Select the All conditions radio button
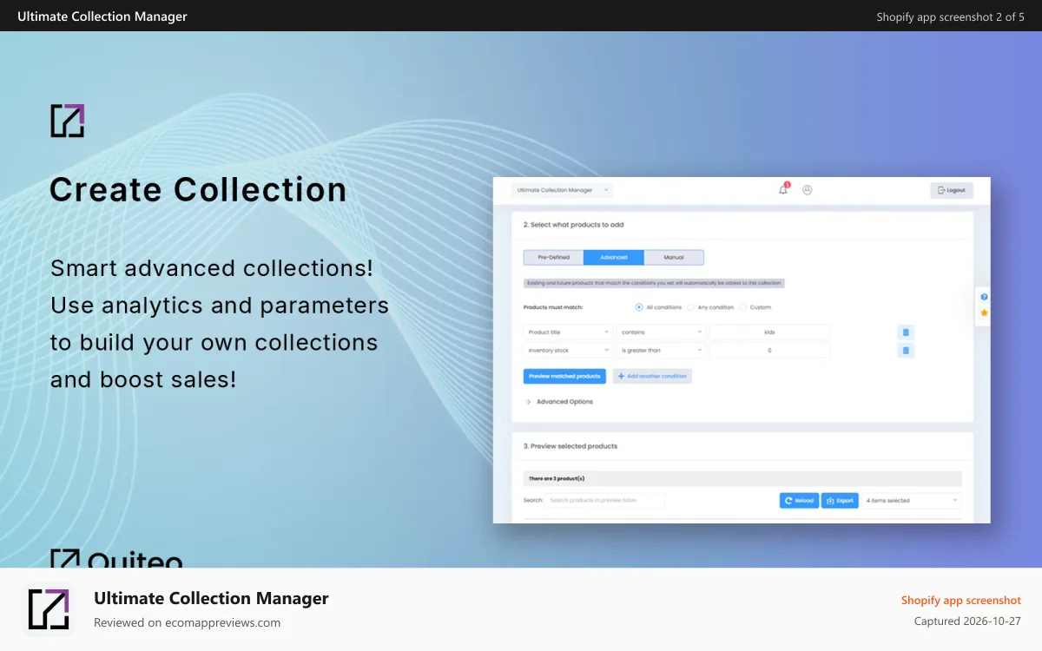Image resolution: width=1042 pixels, height=651 pixels. click(639, 307)
